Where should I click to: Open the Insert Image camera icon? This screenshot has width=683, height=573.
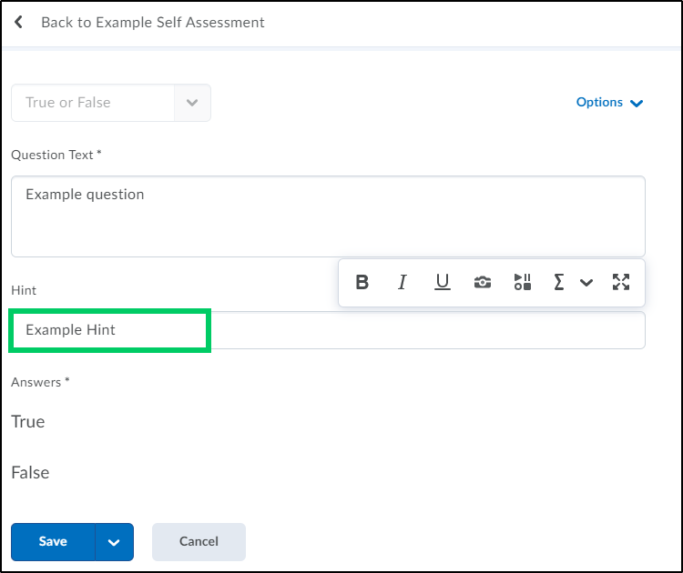[x=482, y=282]
